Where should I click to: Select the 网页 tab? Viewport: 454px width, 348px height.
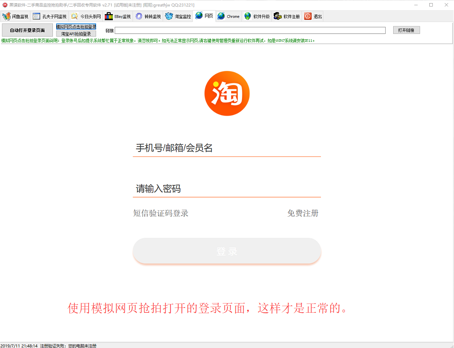click(x=204, y=16)
